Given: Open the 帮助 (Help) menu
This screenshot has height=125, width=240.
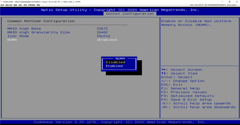Looking at the screenshot, I should 38,5.
